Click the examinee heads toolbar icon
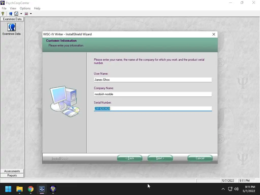The width and height of the screenshot is (260, 195). (x=11, y=14)
